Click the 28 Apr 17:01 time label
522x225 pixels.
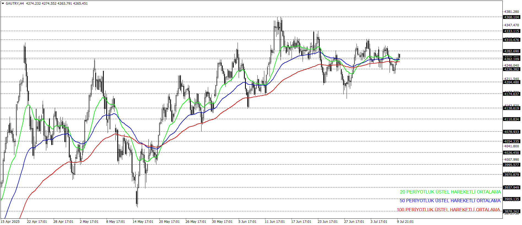coord(63,221)
